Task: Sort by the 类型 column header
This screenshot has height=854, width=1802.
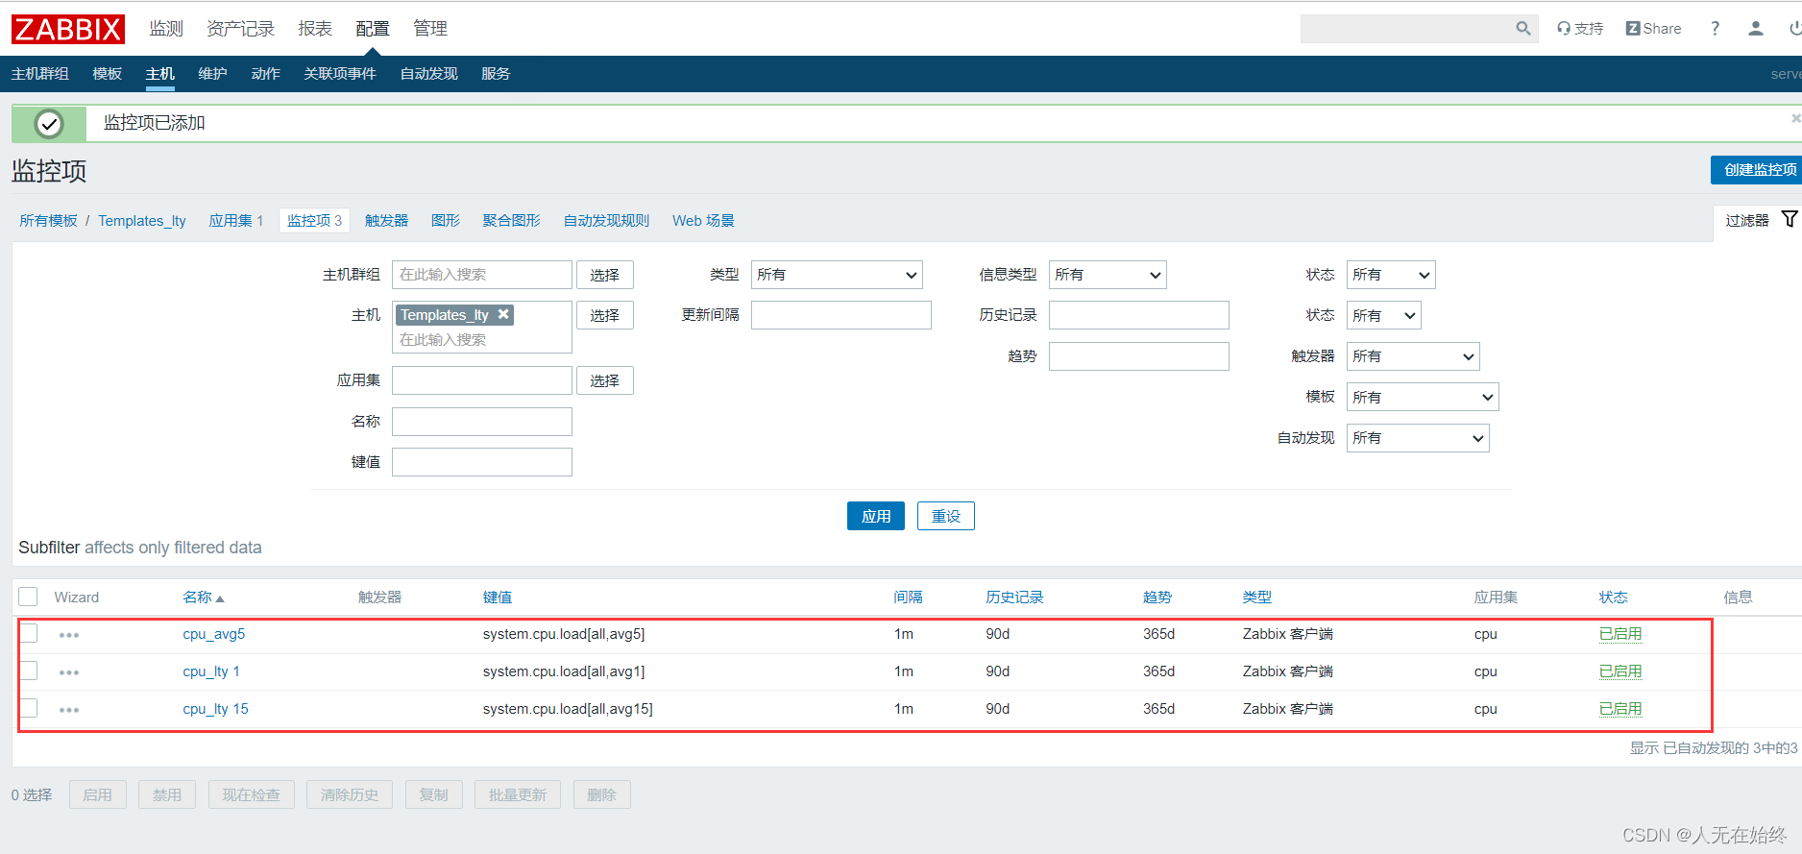Action: click(x=1256, y=598)
